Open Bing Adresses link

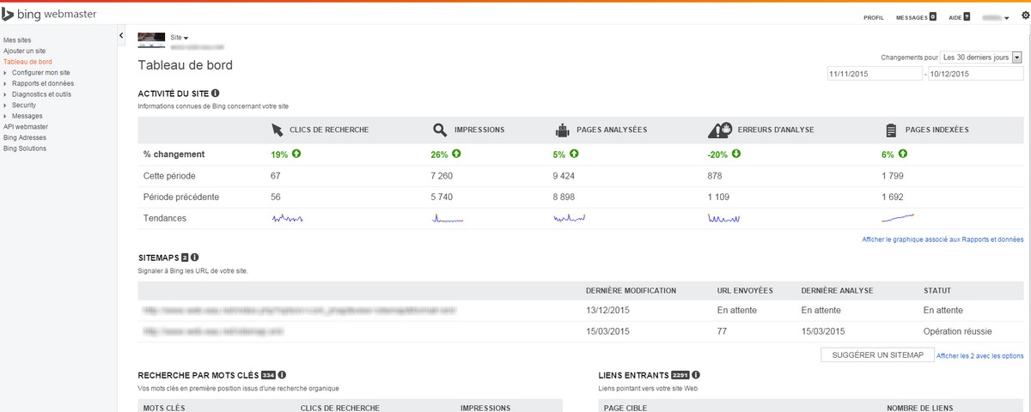pos(25,137)
